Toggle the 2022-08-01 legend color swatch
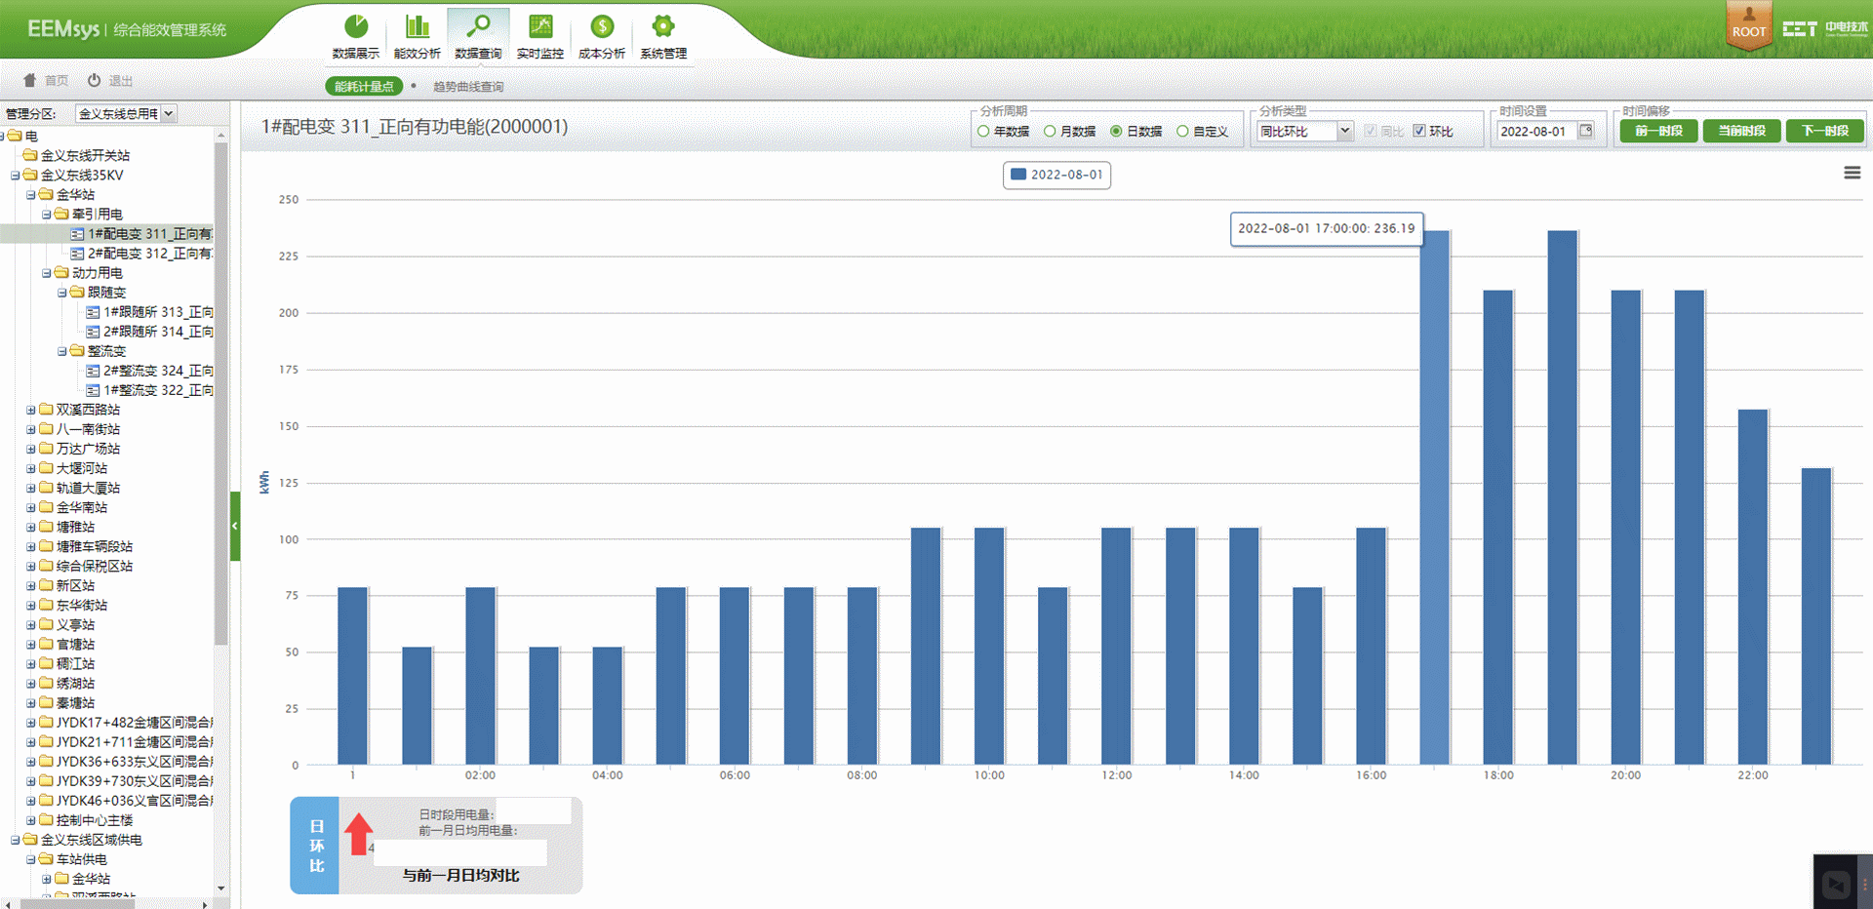The image size is (1873, 909). [1018, 175]
